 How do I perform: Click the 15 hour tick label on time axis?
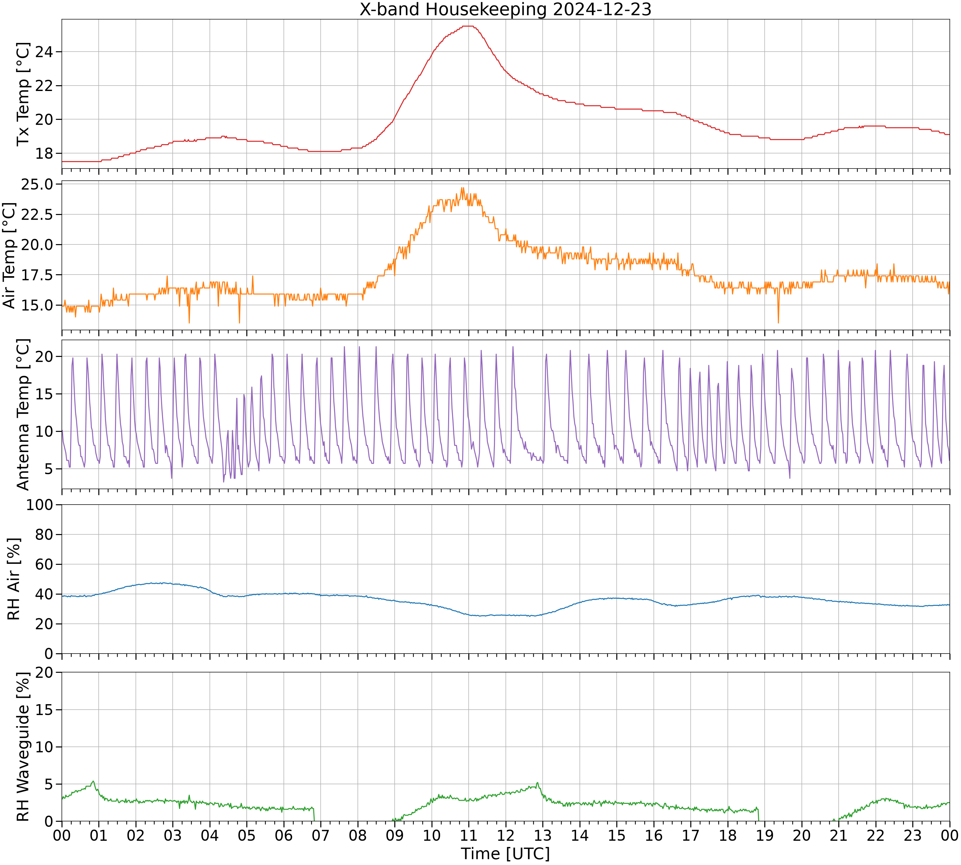point(616,835)
